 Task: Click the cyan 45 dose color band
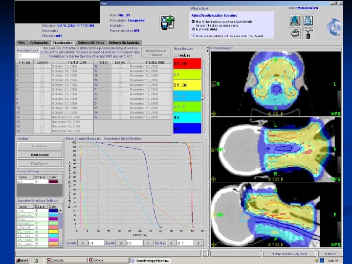187,118
